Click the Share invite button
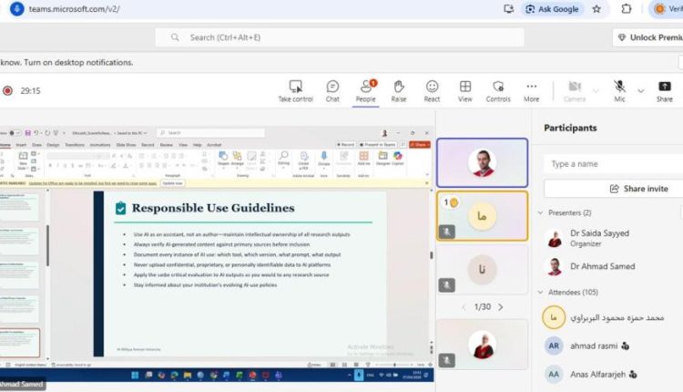Viewport: 683px width, 392px height. point(612,188)
